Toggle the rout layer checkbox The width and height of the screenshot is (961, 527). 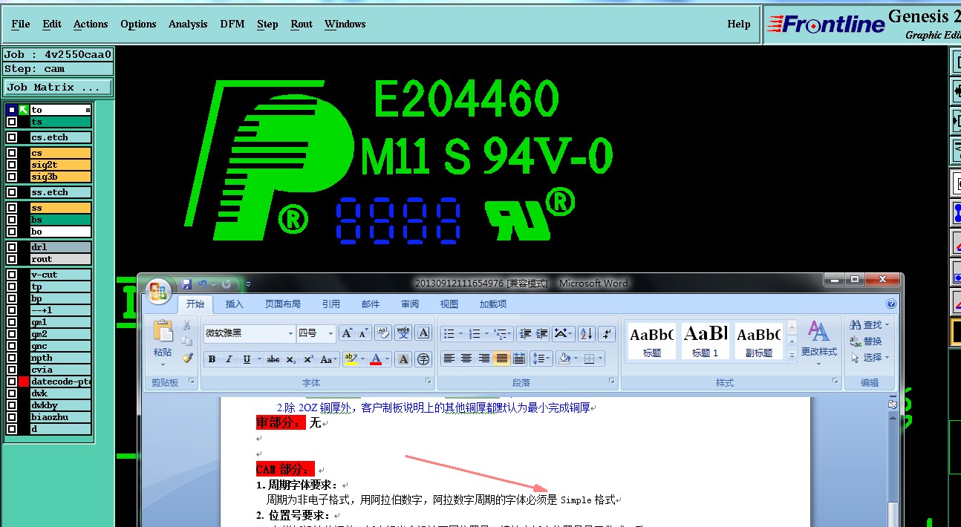pyautogui.click(x=12, y=259)
